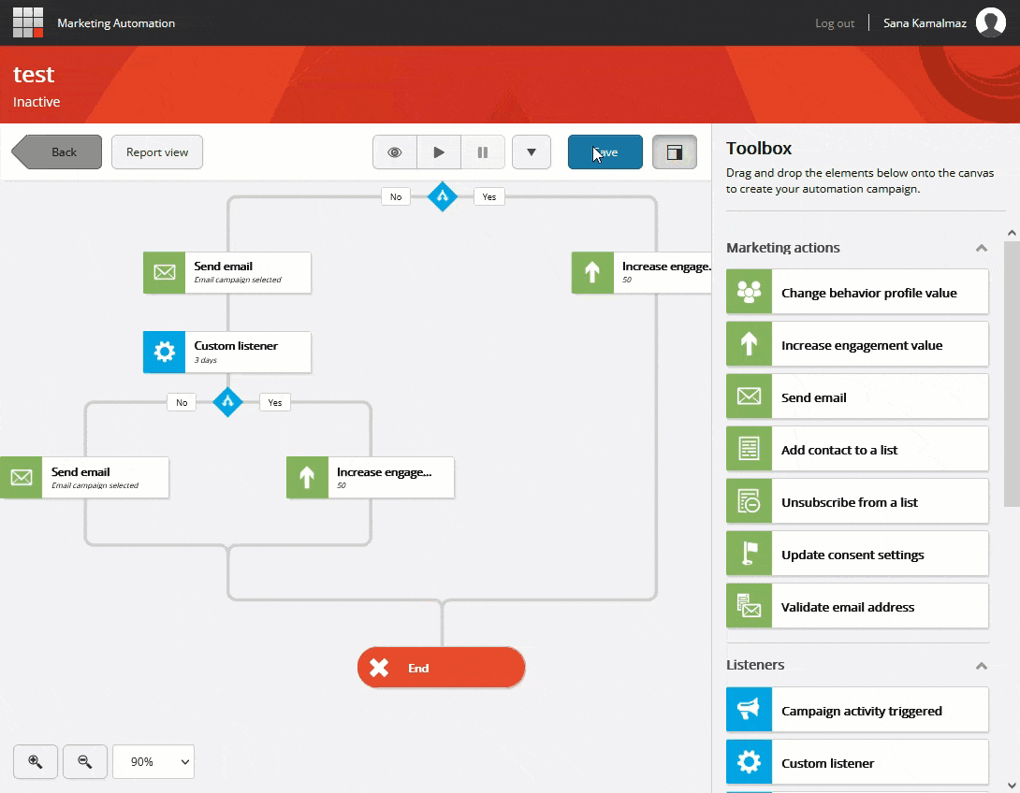Screen dimensions: 1020x793
Task: Pick the Custom listener toolbox gear icon
Action: tap(750, 762)
